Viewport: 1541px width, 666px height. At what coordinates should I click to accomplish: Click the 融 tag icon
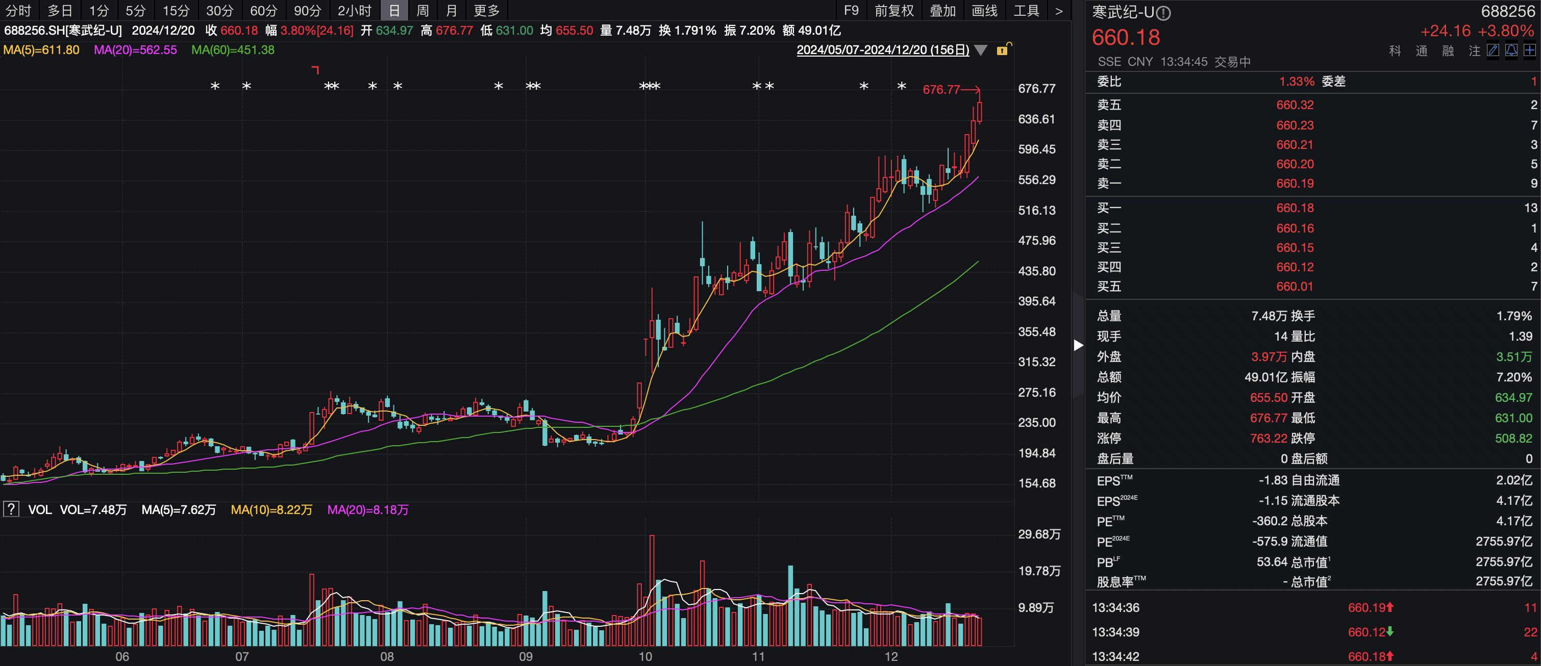click(1448, 51)
